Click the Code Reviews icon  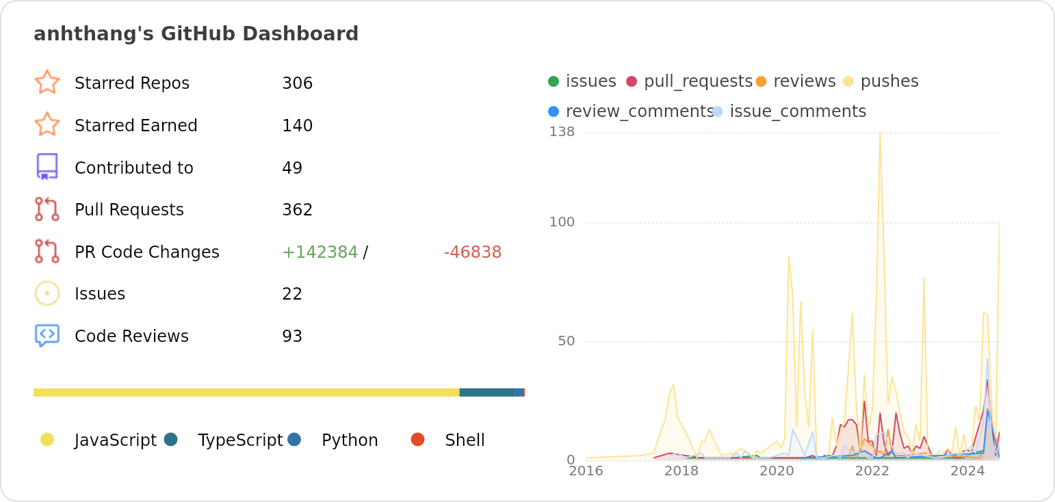click(x=47, y=336)
